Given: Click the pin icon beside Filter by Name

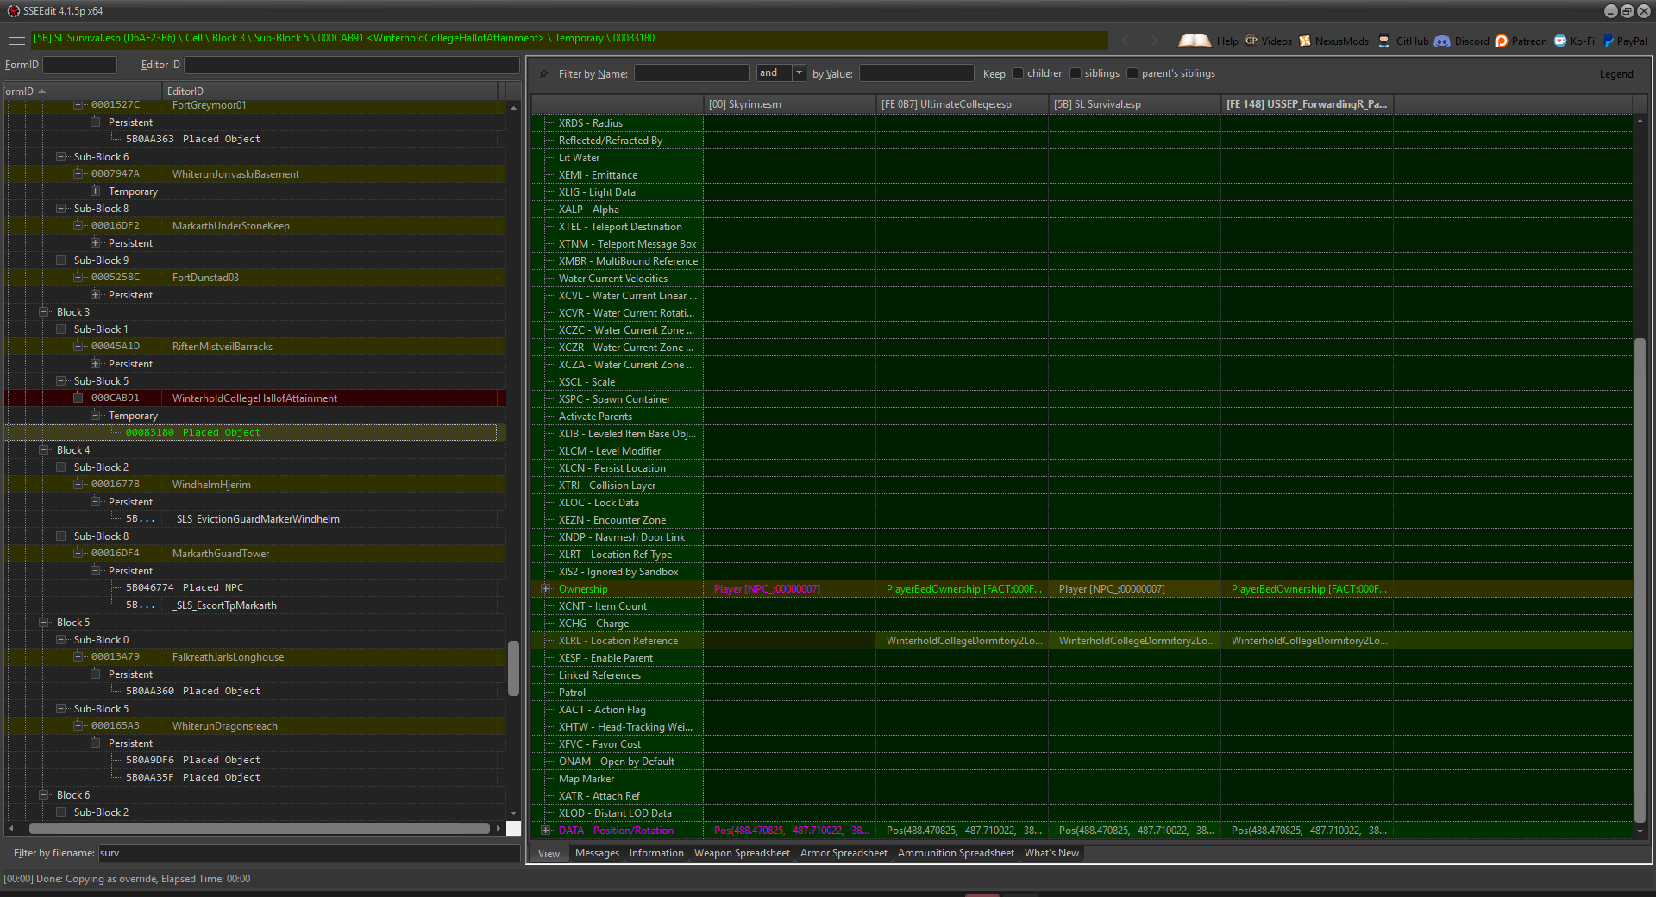Looking at the screenshot, I should 543,74.
